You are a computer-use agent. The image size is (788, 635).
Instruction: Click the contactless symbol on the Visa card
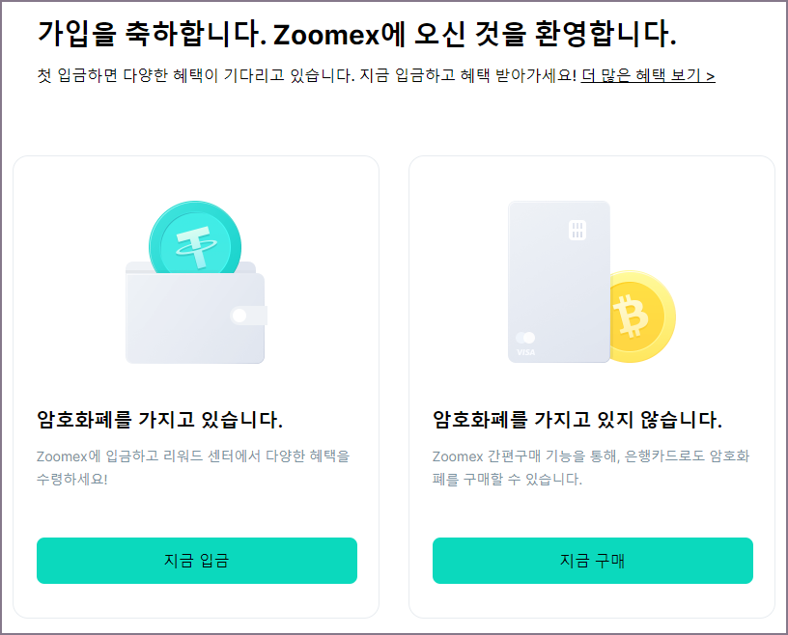526,336
